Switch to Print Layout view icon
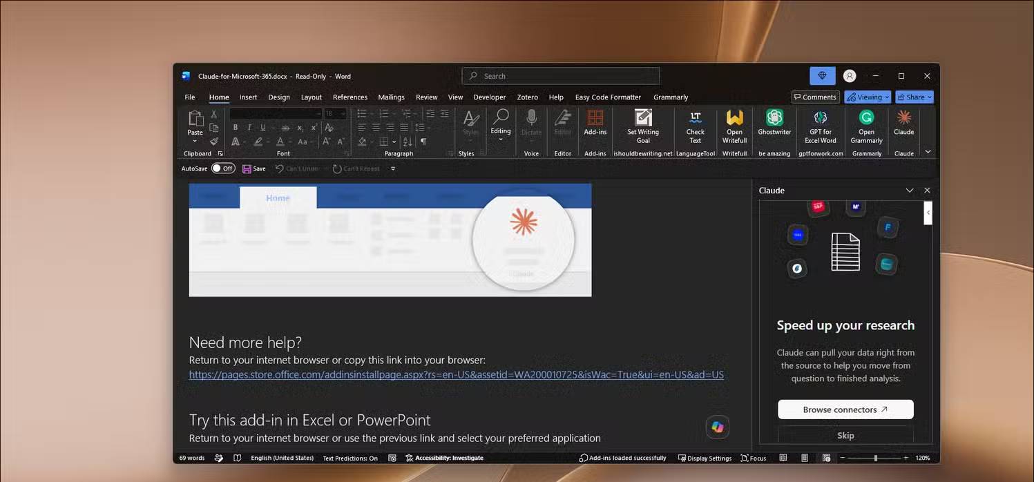 click(x=805, y=458)
